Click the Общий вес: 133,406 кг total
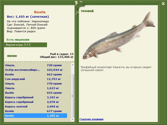The width and height of the screenshot is (167, 125). pos(57,57)
